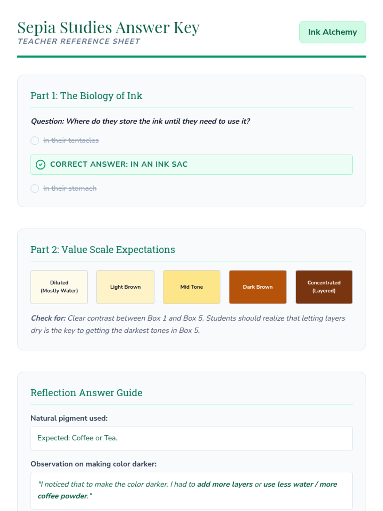Click the struck-through 'In their stomach' option text

point(70,188)
